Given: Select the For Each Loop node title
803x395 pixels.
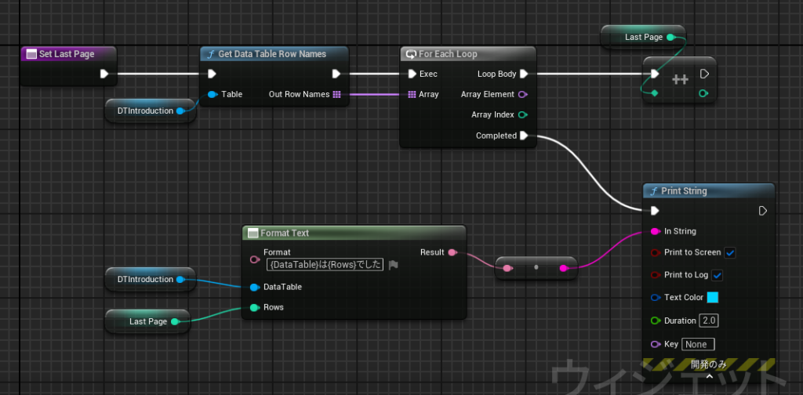Looking at the screenshot, I should pyautogui.click(x=449, y=54).
